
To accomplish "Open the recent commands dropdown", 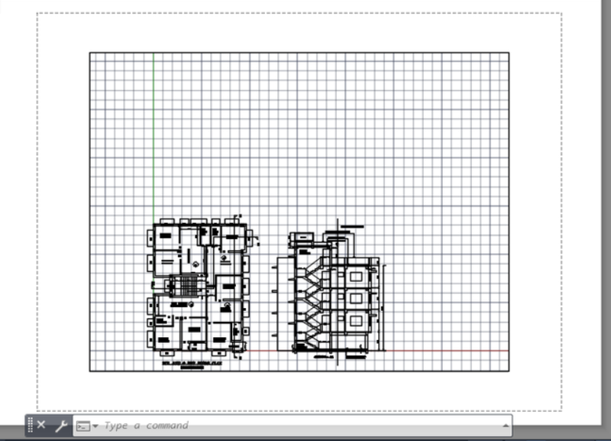I will [87, 426].
